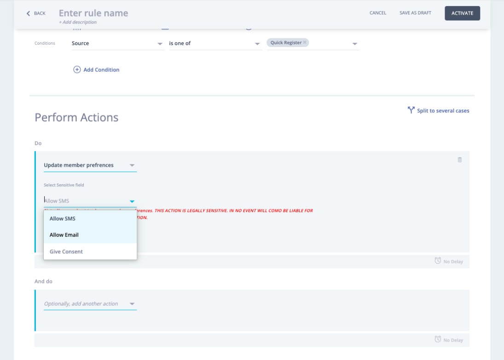The height and width of the screenshot is (360, 504).
Task: Expand the Quick Register values dropdown arrow
Action: (x=354, y=44)
